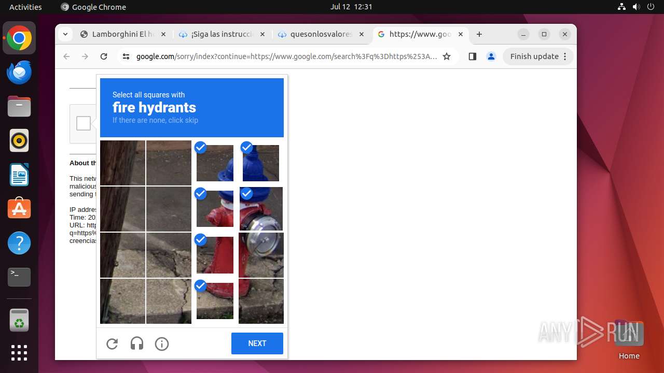Close the quesonlosvalores tab
The height and width of the screenshot is (373, 664).
point(361,34)
